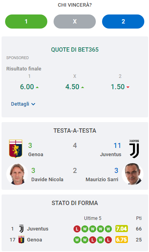Click the small Juventus logo in Stato di Forma
This screenshot has width=149, height=252.
pos(22,229)
